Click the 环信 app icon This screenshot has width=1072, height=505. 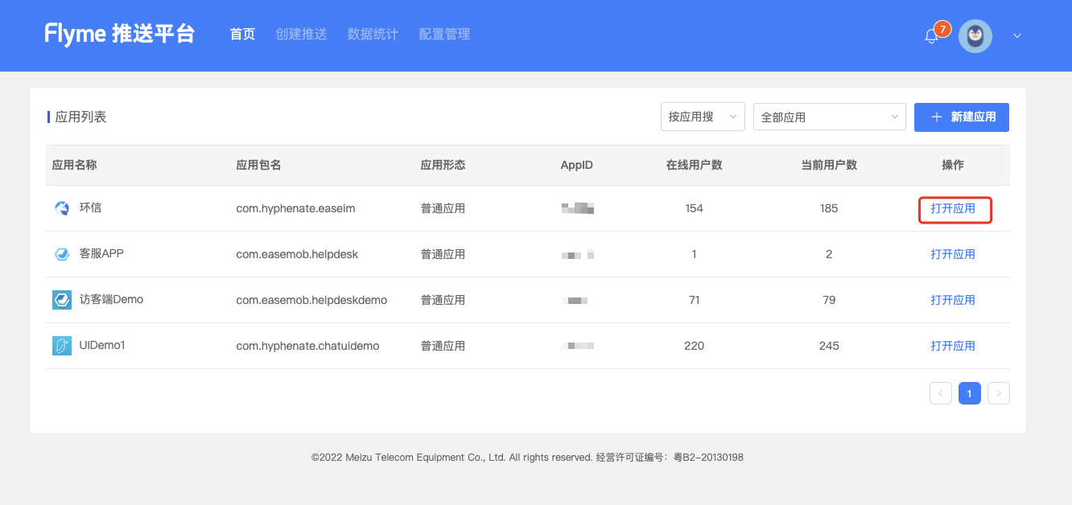point(62,208)
